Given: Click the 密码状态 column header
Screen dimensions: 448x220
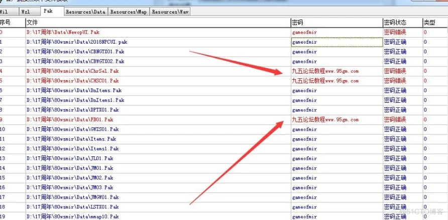Looking at the screenshot, I should (403, 23).
